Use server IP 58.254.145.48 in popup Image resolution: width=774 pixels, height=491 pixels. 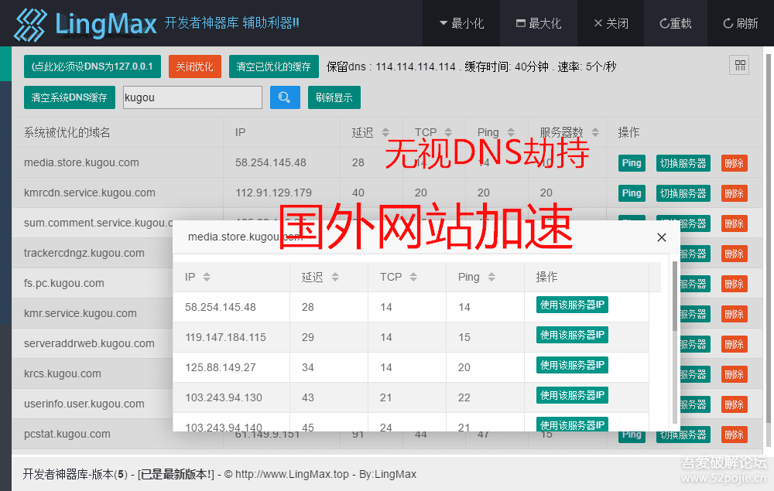572,305
